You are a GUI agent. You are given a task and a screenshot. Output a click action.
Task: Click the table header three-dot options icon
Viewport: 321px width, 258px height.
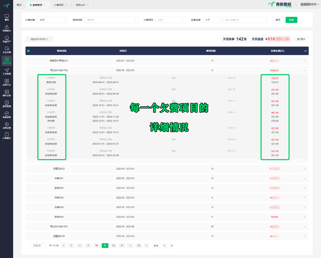click(x=305, y=51)
